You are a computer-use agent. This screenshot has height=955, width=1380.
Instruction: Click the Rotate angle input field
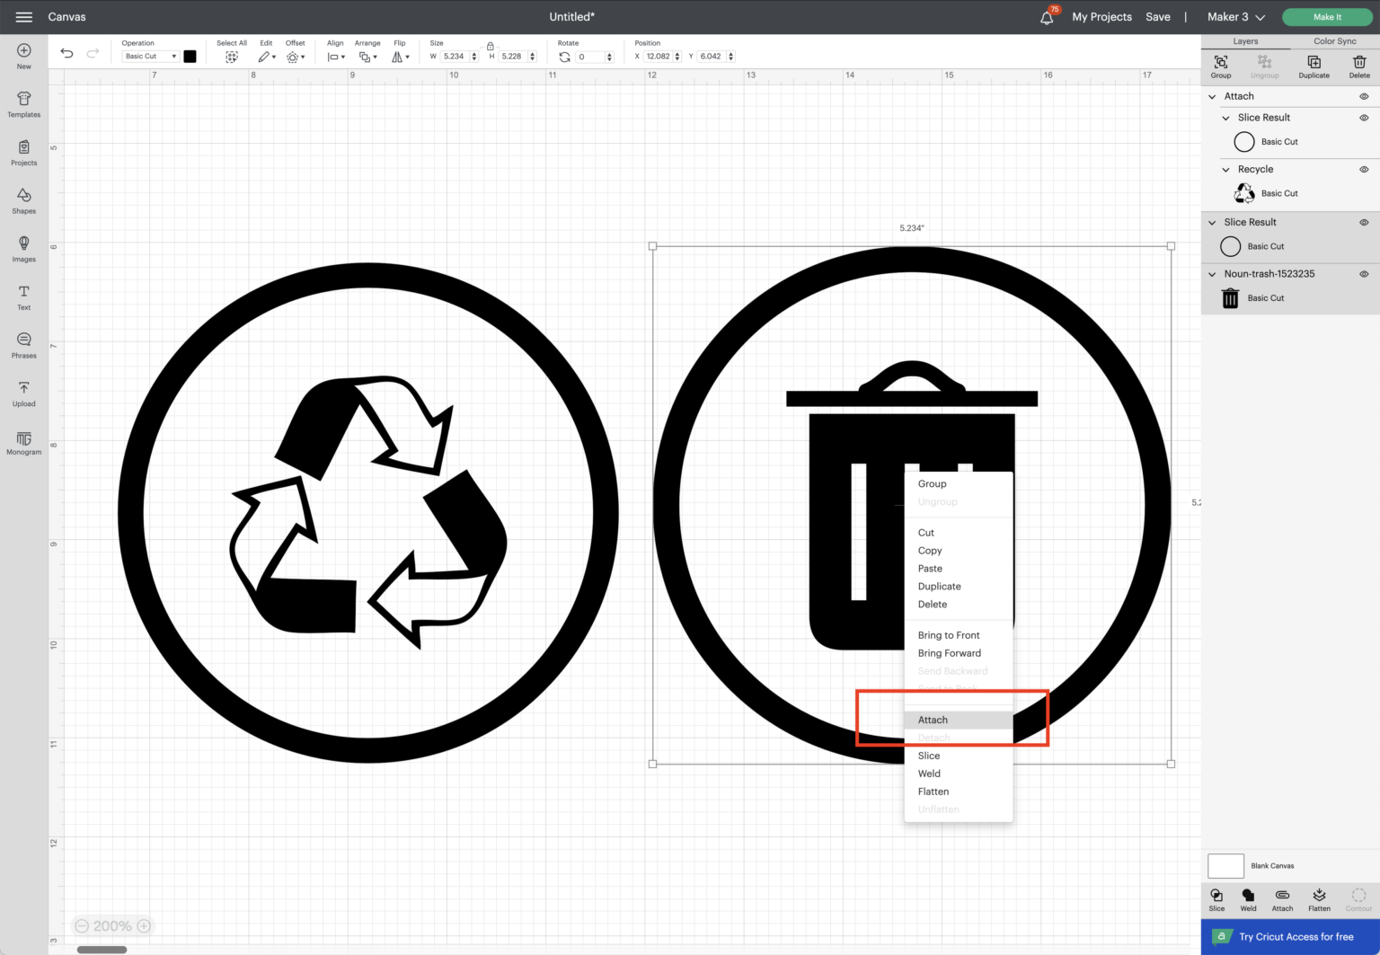point(590,57)
